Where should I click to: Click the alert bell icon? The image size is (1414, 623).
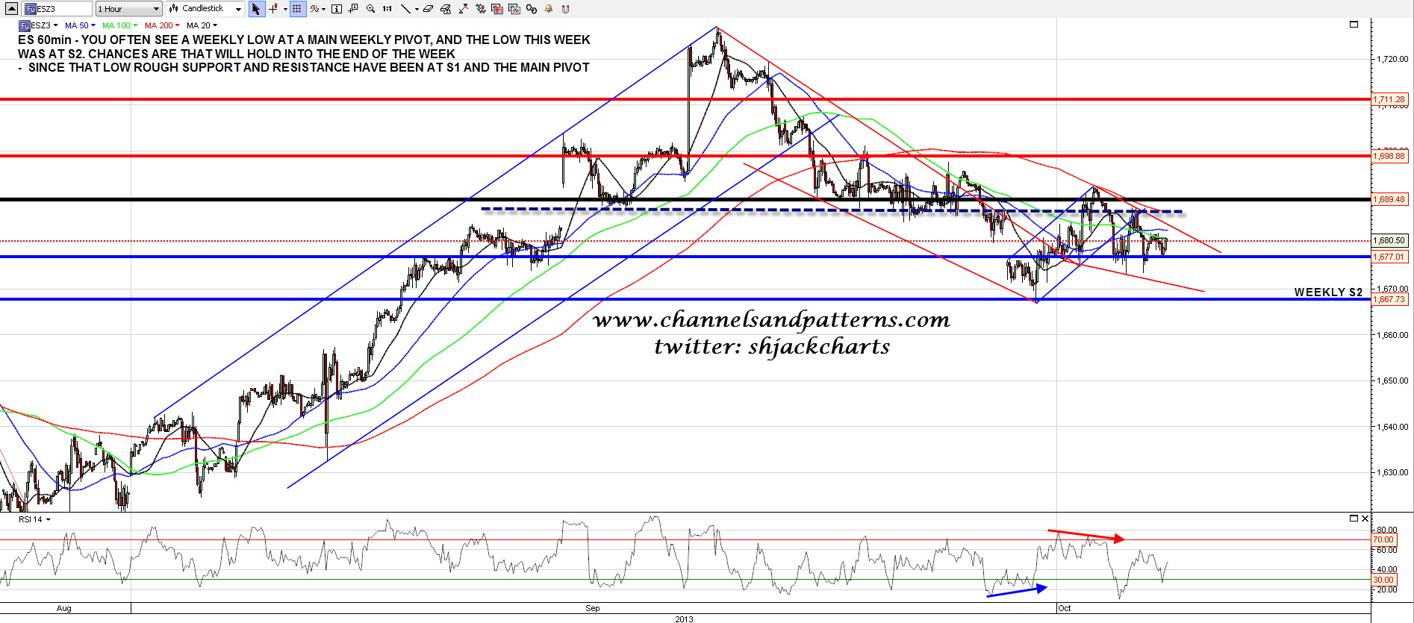click(x=549, y=9)
